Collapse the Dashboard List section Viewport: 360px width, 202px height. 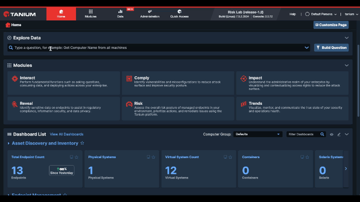point(346,134)
